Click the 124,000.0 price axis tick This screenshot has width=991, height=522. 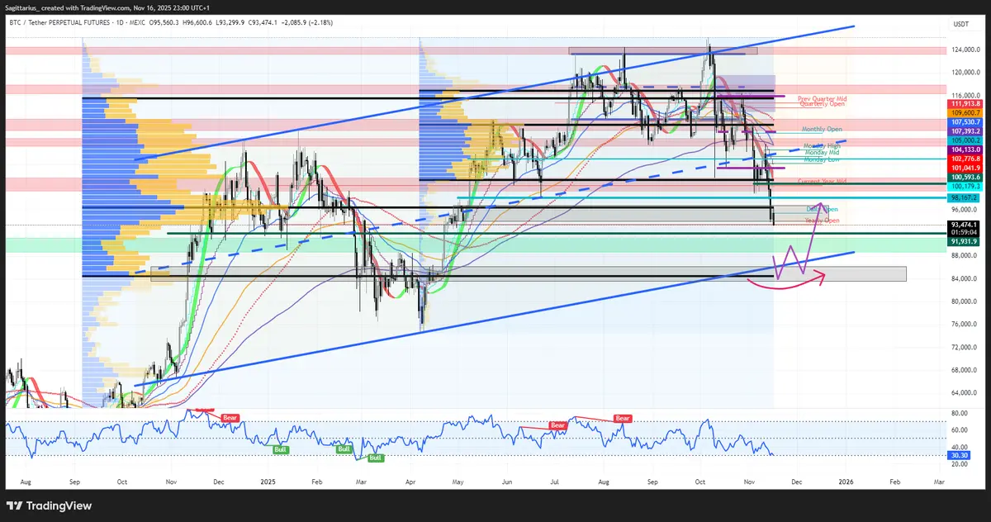(x=967, y=50)
